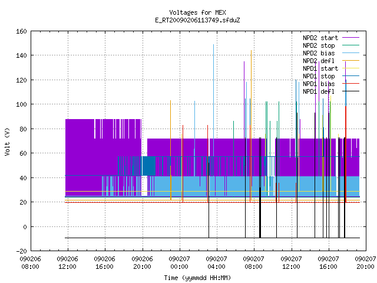The height and width of the screenshot is (283, 377).
Task: Click the 80 y-axis tick label
Action: coord(23,129)
